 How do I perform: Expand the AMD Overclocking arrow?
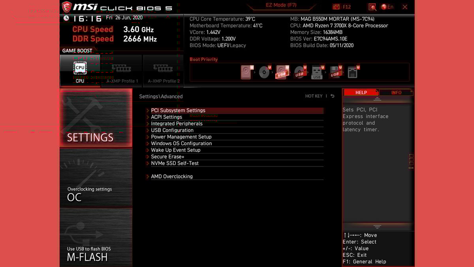pyautogui.click(x=148, y=176)
